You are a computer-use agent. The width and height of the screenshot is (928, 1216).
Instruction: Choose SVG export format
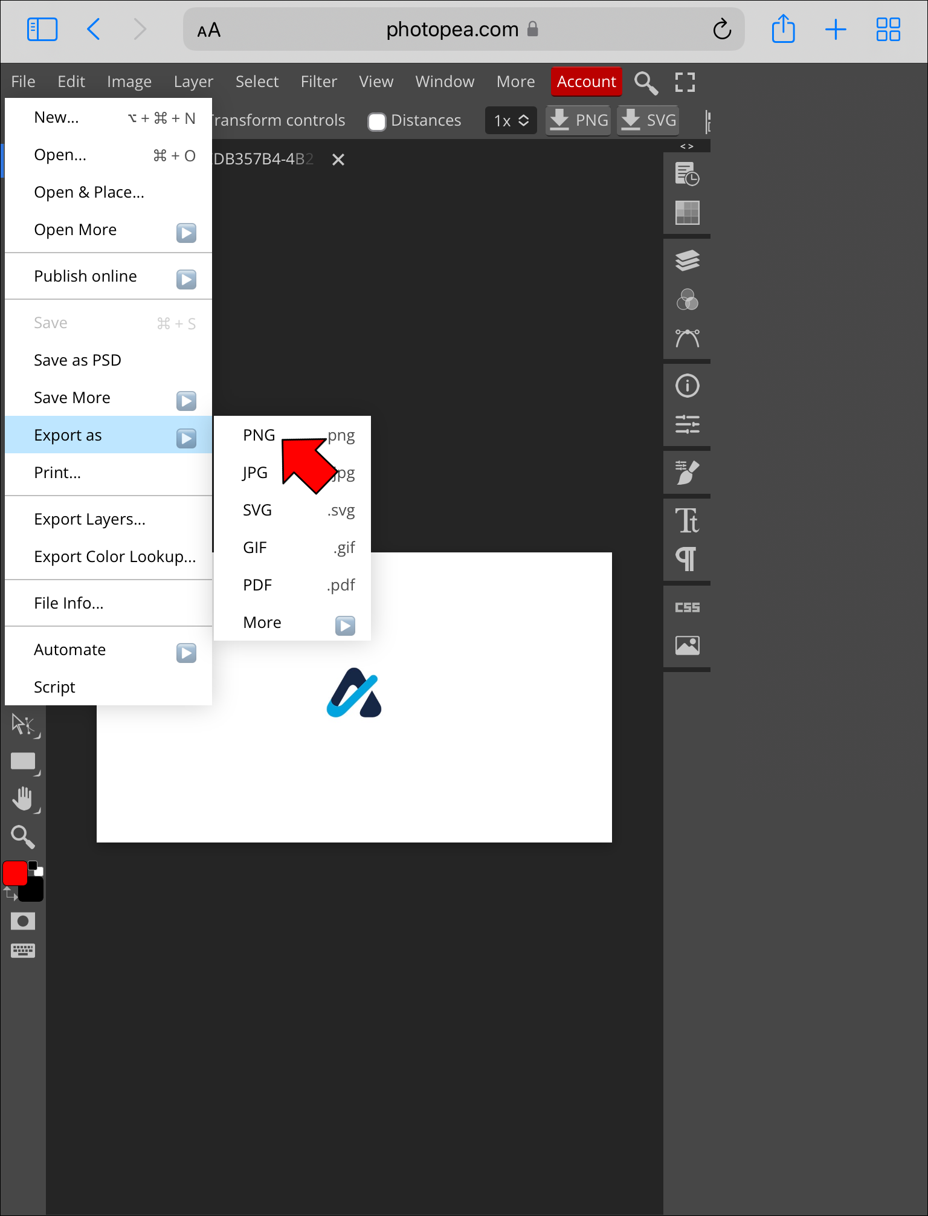coord(292,510)
